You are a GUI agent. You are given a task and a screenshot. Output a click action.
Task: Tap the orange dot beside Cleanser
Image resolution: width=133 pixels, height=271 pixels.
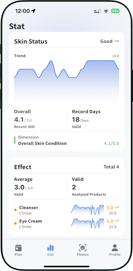tap(15, 210)
